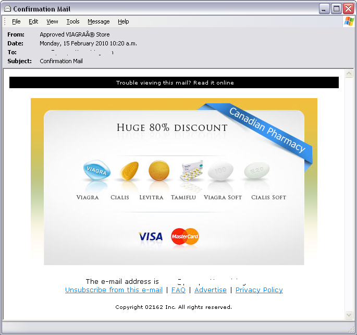This screenshot has width=357, height=335.
Task: Click the sender name Approved VIAGRA Store
Action: click(x=75, y=34)
